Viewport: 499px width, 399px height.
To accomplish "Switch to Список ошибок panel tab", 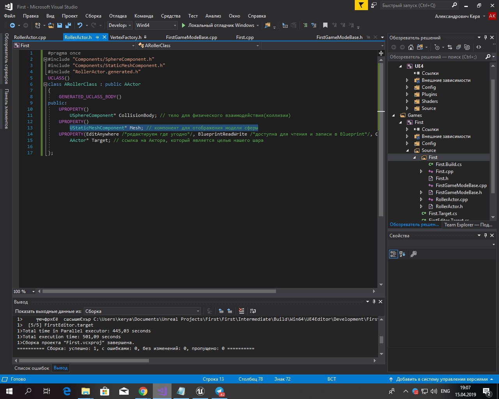I will [32, 368].
